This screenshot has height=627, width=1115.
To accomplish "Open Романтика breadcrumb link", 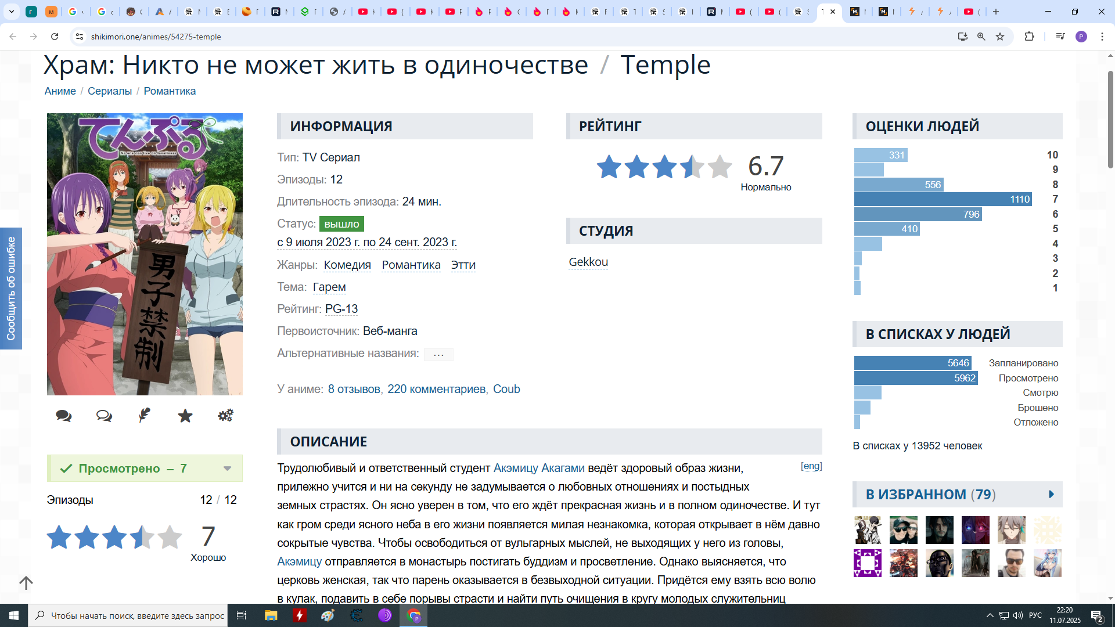I will [x=170, y=91].
